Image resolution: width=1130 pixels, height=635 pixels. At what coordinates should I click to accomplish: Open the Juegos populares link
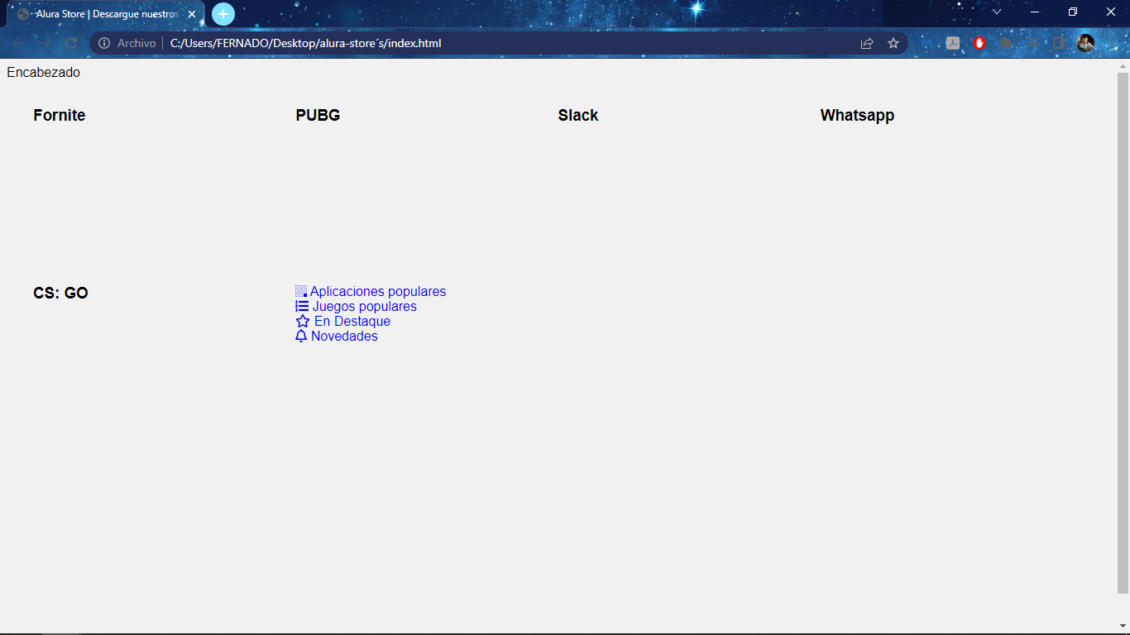pyautogui.click(x=364, y=306)
